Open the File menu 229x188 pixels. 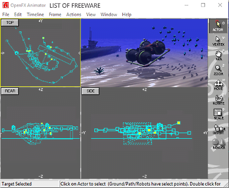(x=6, y=15)
